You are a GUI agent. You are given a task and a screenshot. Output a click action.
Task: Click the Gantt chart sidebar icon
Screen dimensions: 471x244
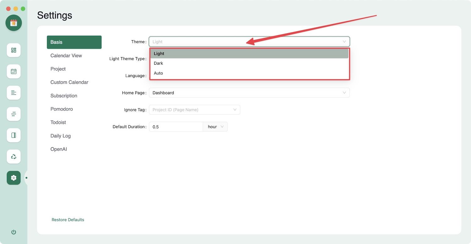pos(14,93)
